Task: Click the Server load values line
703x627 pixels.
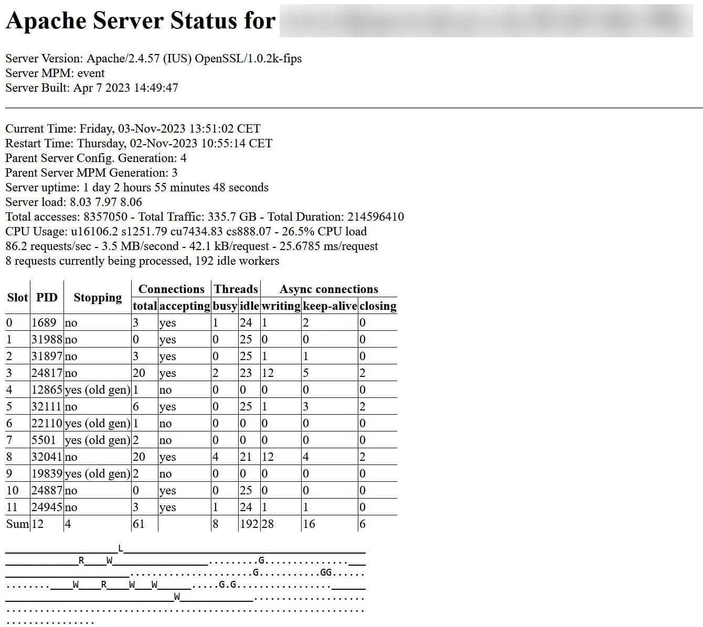Action: coord(73,202)
